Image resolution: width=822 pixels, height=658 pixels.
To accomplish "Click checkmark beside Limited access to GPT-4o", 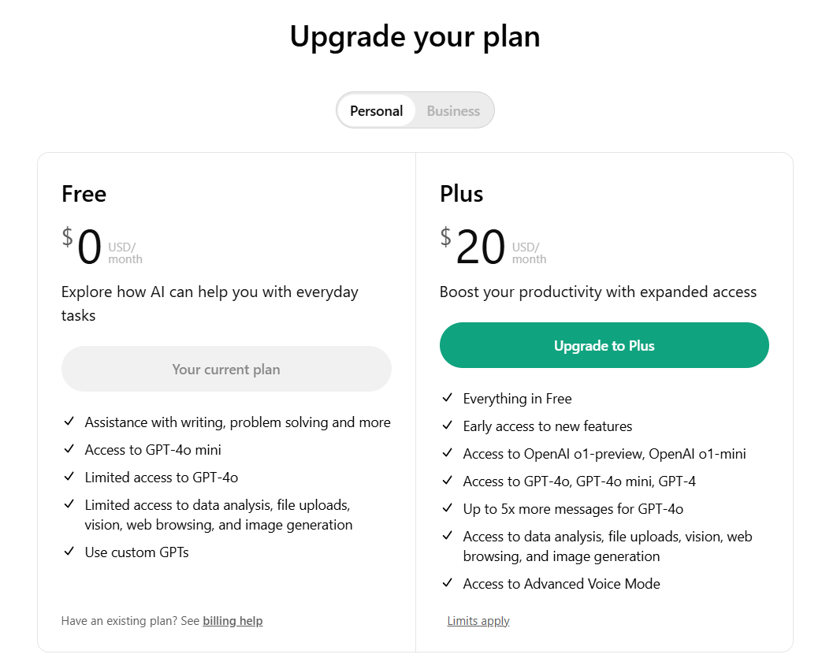I will click(69, 477).
